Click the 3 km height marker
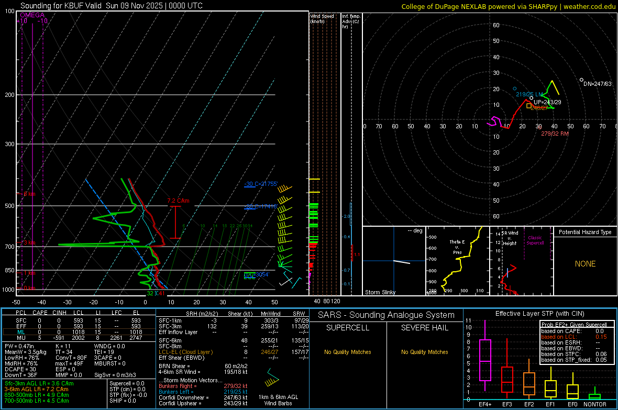This screenshot has width=618, height=410. (28, 242)
